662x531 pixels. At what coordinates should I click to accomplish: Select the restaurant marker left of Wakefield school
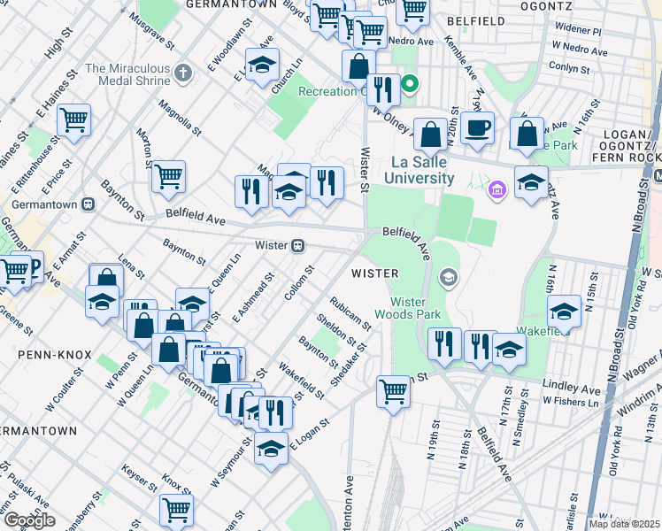point(481,349)
